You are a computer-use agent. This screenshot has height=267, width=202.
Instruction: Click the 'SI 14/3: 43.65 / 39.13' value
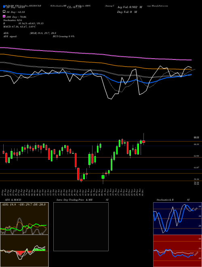(31, 23)
